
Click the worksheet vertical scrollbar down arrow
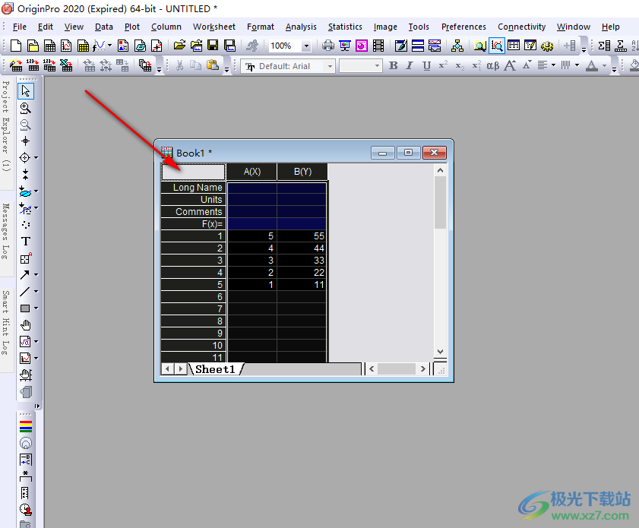pos(440,352)
